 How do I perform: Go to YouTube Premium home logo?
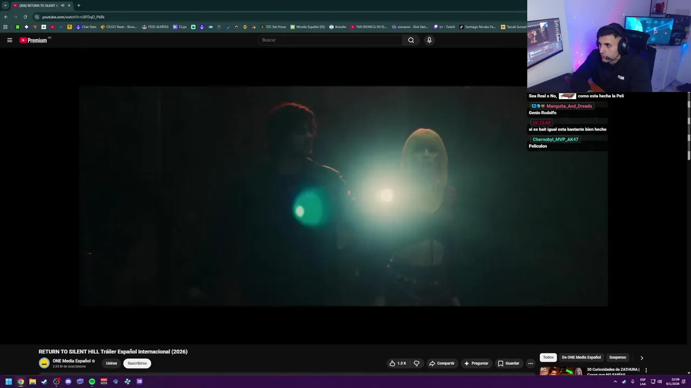pos(33,40)
